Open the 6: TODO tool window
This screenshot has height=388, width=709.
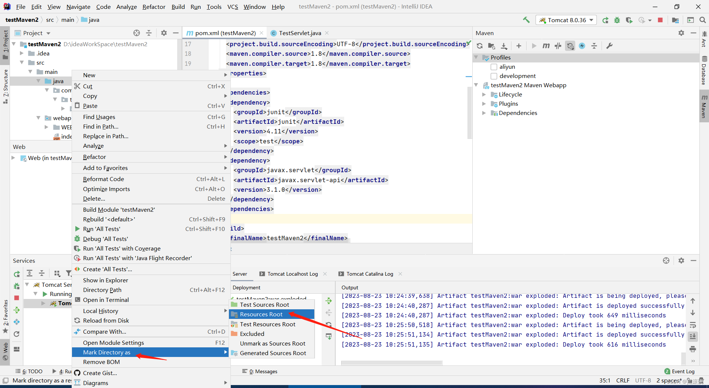[x=29, y=371]
